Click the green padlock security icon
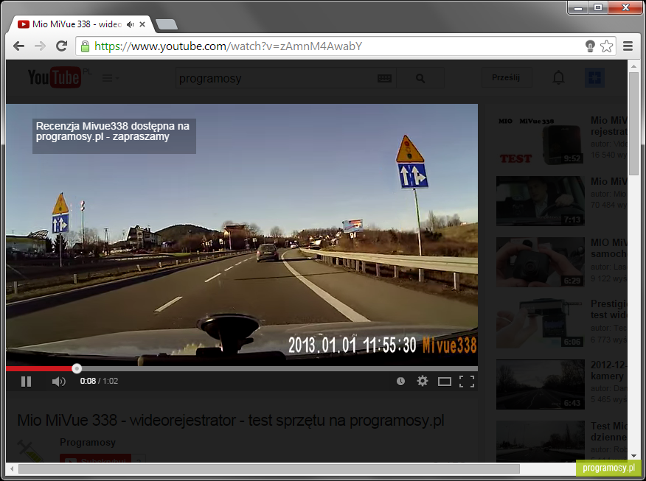Viewport: 646px width, 481px height. click(x=85, y=46)
